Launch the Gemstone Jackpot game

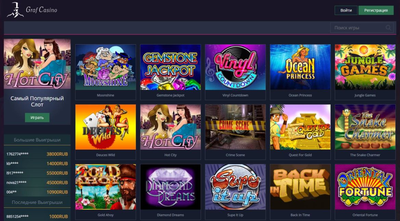point(170,67)
